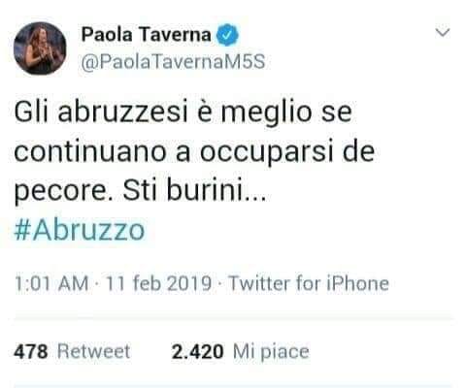
Task: Click the word continuano in the tweet
Action: click(90, 151)
